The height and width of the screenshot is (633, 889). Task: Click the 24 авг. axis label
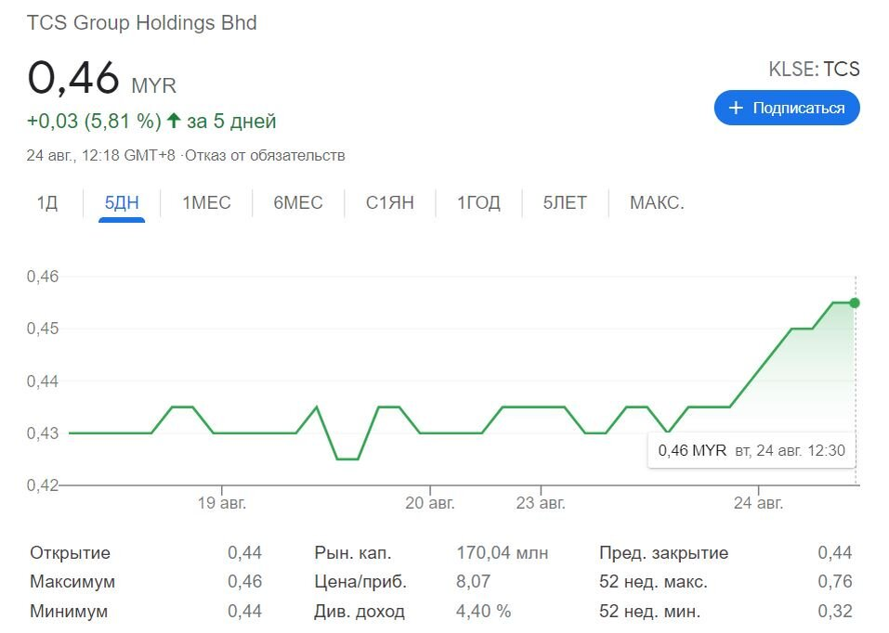tap(758, 503)
